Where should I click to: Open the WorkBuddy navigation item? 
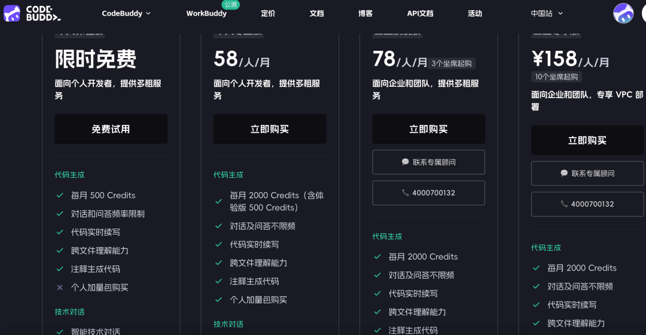point(206,13)
